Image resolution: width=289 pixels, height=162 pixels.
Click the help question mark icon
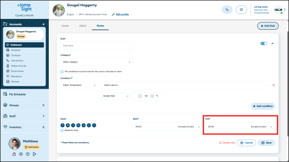[x=28, y=154]
